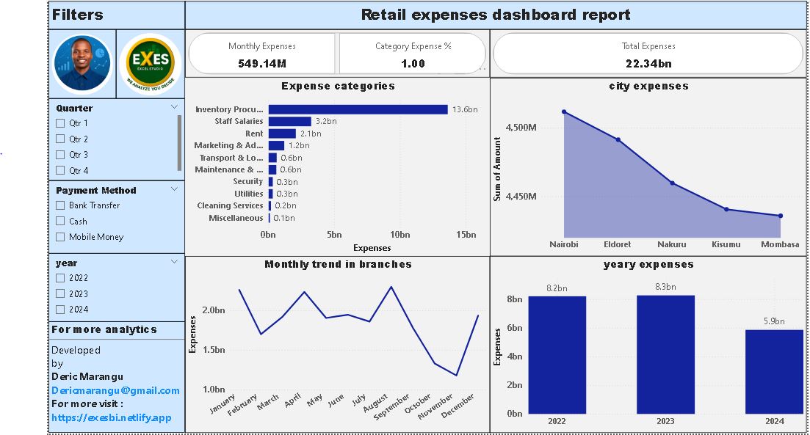Enable the Cash payment filter
The width and height of the screenshot is (810, 435).
tap(59, 221)
